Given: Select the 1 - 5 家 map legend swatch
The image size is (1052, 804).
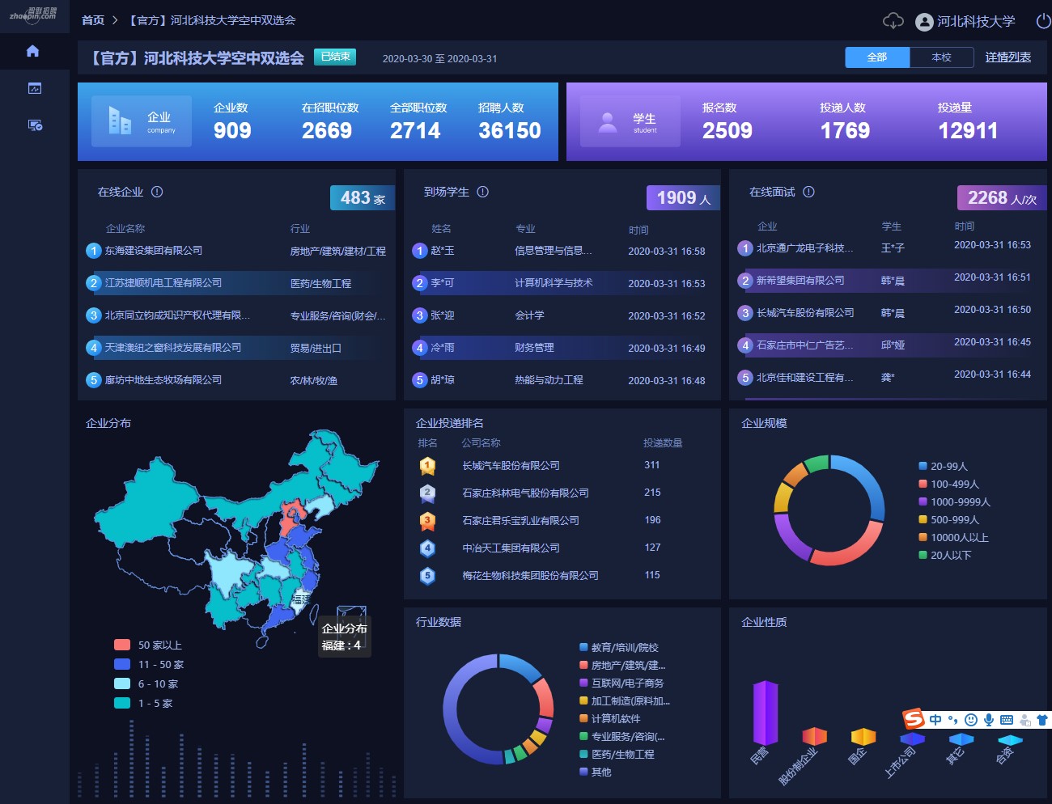Looking at the screenshot, I should coord(122,703).
